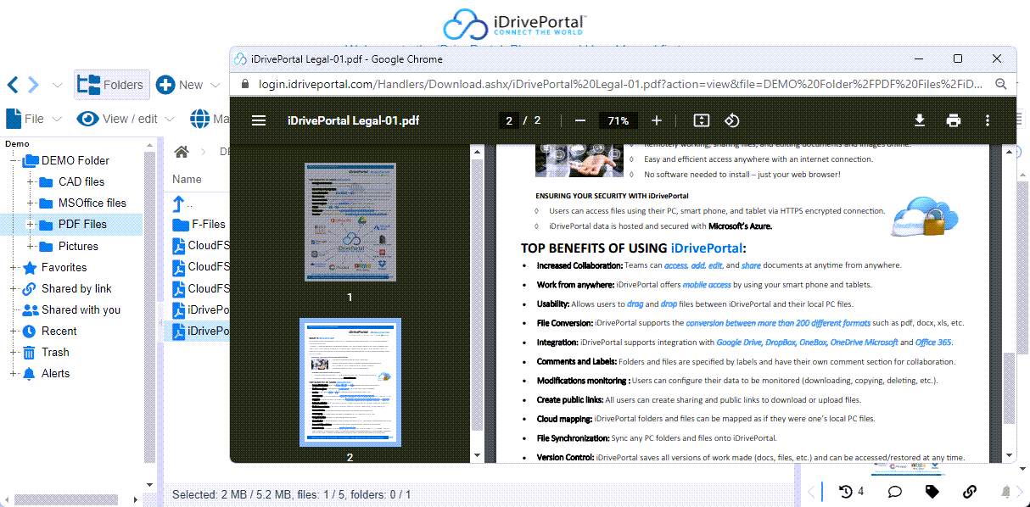Select the Trash item in sidebar
Screen dimensions: 1030x507
55,352
